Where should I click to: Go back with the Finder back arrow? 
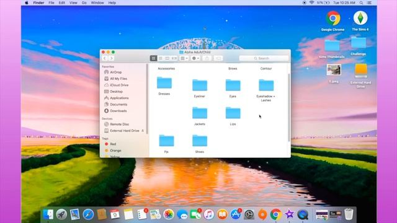[105, 58]
